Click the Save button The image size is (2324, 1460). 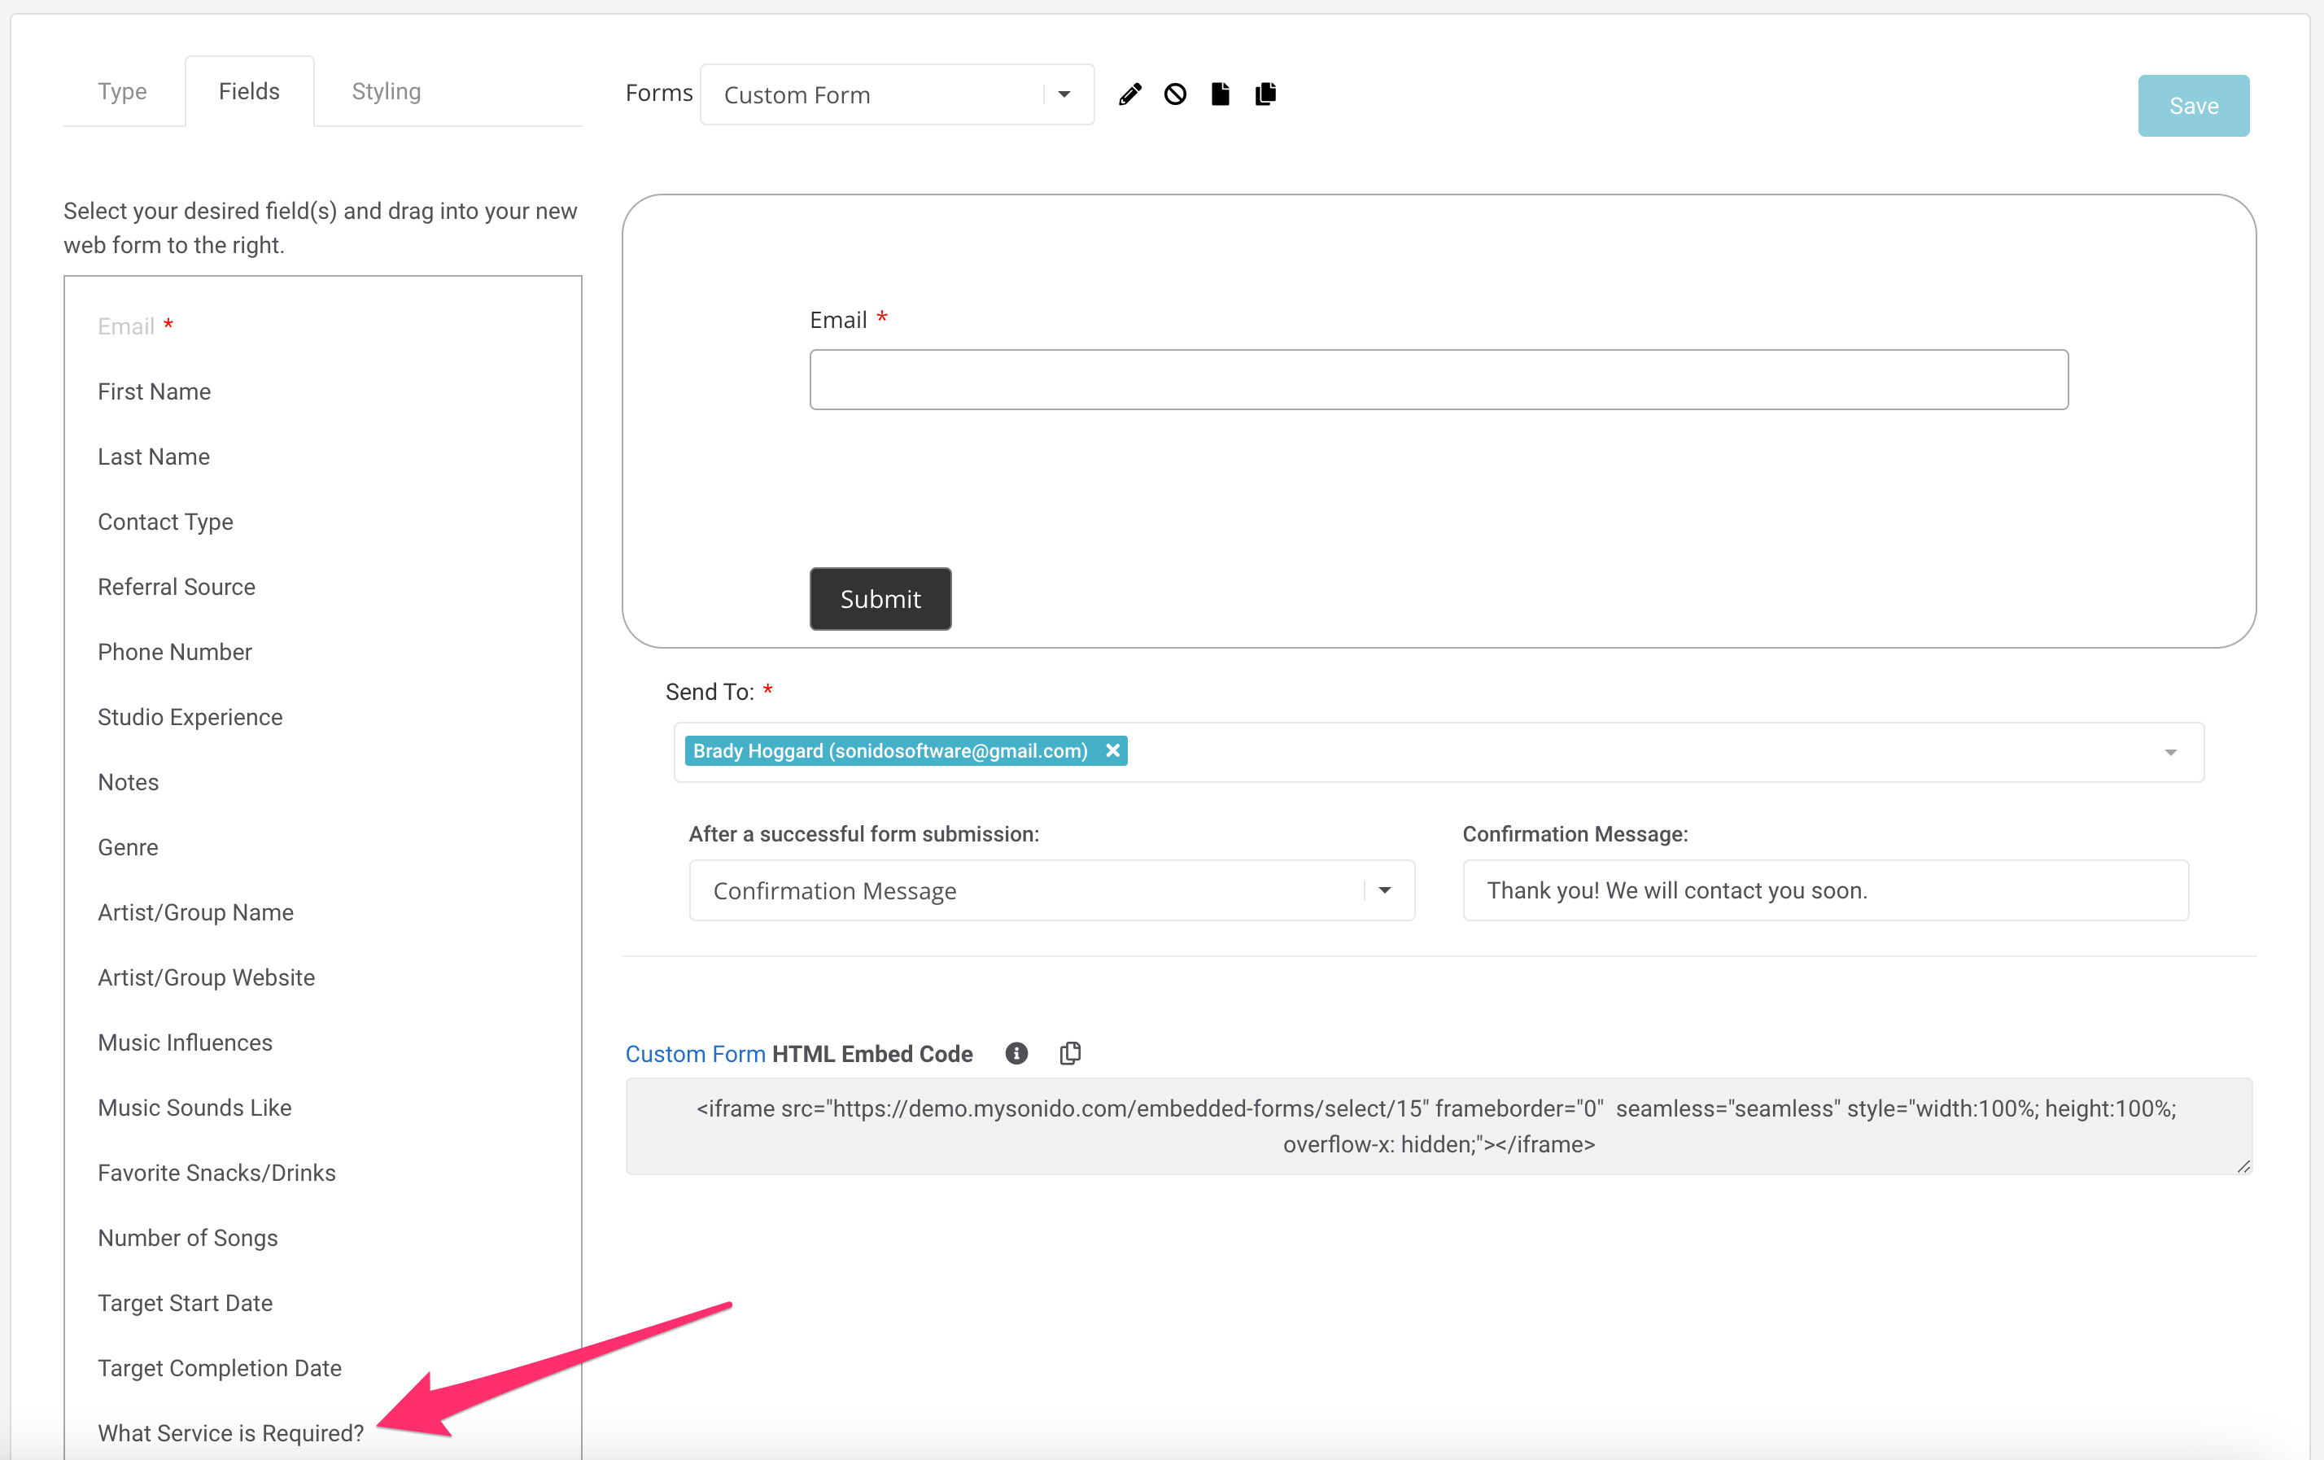[2193, 106]
